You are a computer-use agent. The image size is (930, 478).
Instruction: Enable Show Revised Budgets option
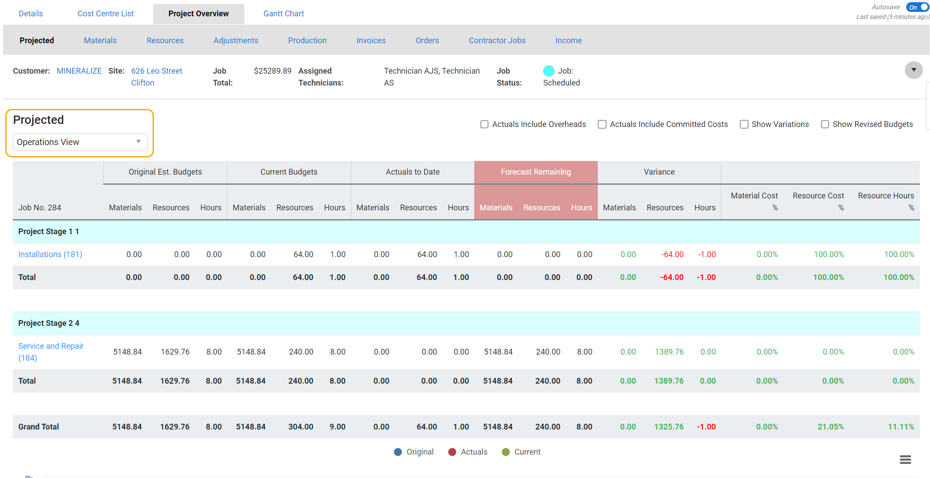tap(825, 124)
